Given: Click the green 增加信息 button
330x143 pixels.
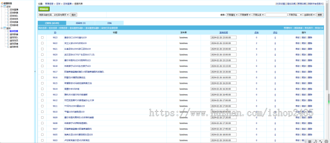Looking at the screenshot, I should 44,9.
